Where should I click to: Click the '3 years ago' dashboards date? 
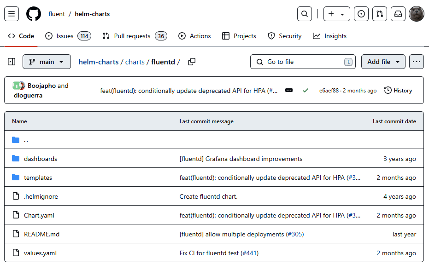point(400,159)
